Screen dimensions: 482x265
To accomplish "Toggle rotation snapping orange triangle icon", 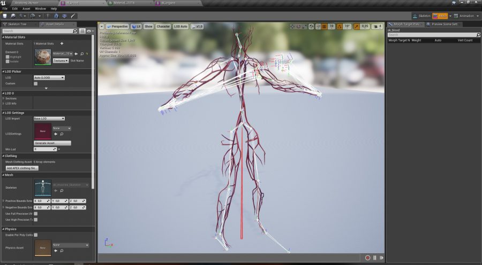I will click(340, 27).
